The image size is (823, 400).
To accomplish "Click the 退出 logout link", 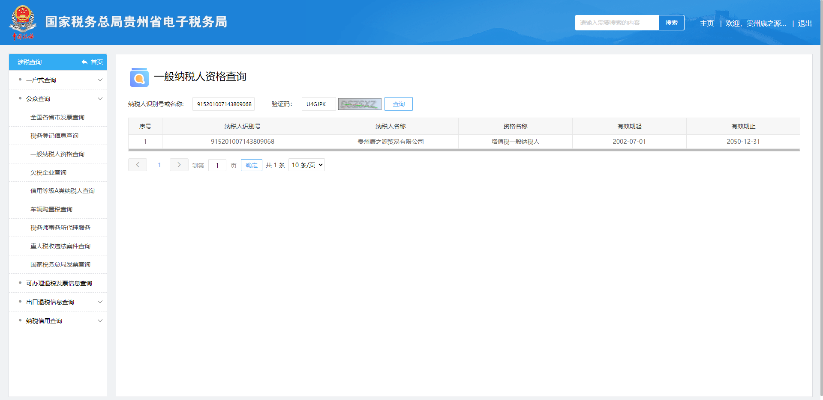I will pyautogui.click(x=805, y=23).
